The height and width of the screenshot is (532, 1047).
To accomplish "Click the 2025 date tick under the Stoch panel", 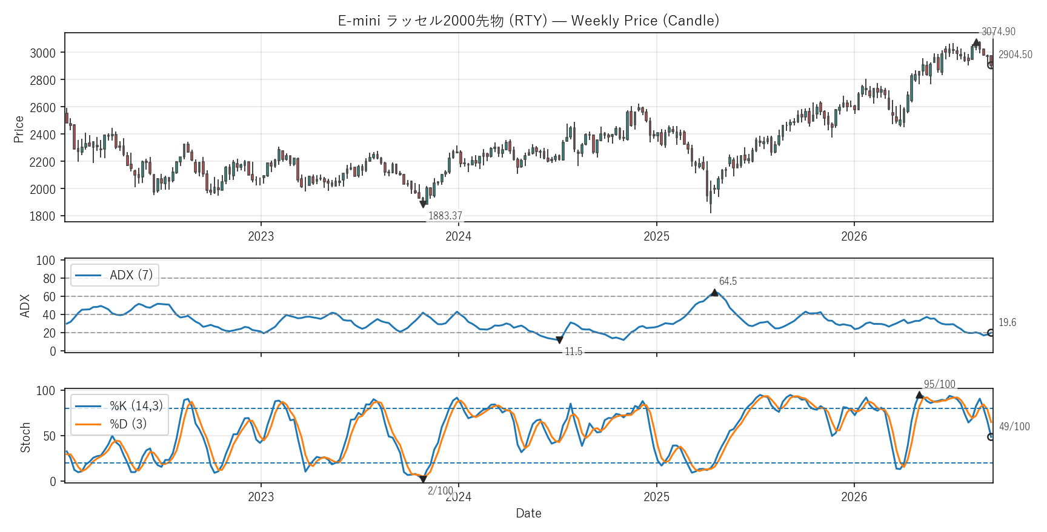I will coord(657,497).
